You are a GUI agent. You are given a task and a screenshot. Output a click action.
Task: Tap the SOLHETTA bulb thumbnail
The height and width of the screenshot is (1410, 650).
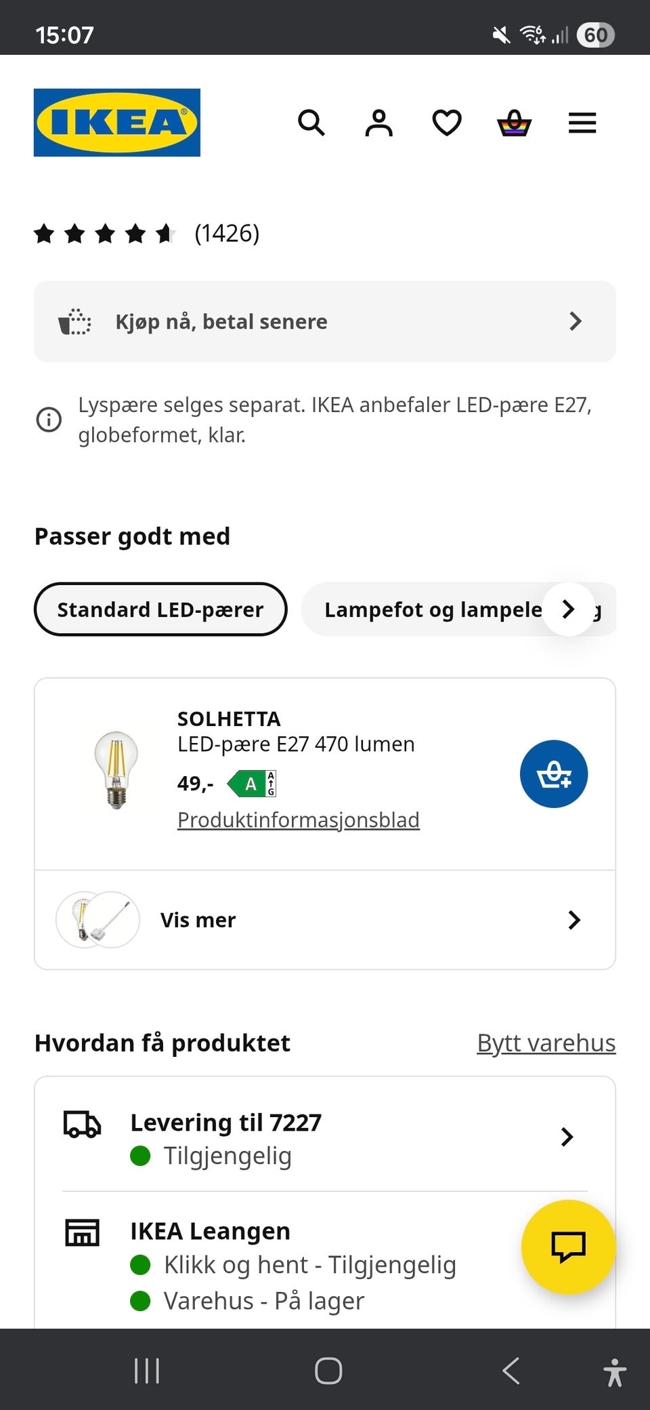coord(116,770)
